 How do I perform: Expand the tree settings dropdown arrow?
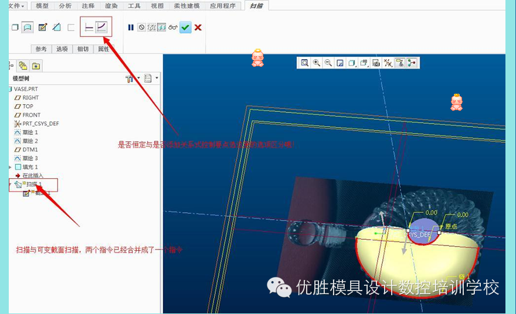(138, 78)
